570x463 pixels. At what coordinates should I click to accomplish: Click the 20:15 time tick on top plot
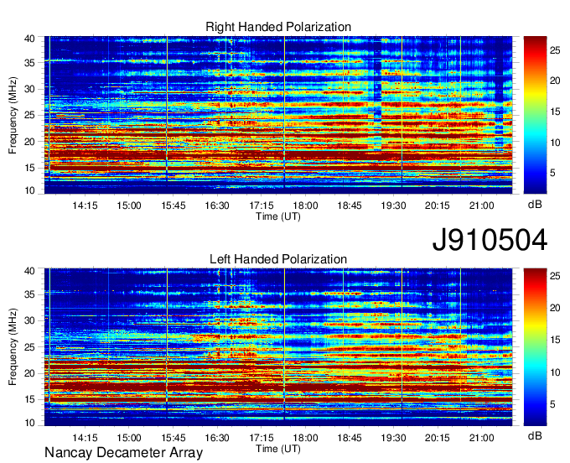tap(438, 205)
